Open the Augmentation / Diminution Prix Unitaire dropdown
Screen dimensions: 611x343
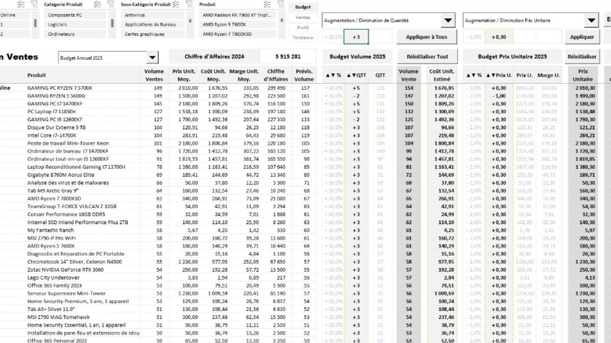pyautogui.click(x=591, y=21)
